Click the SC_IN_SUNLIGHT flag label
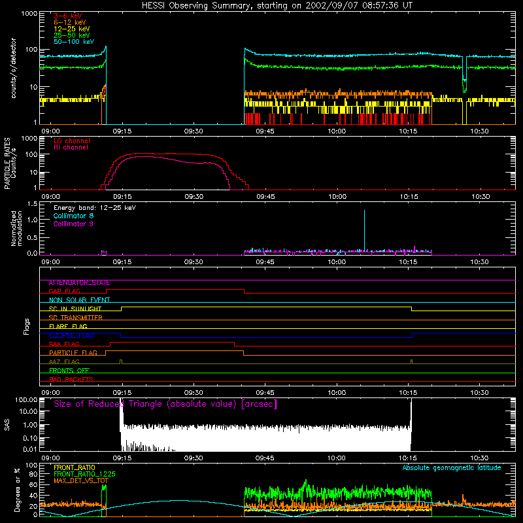Screen dimensions: 523x523 (x=75, y=309)
